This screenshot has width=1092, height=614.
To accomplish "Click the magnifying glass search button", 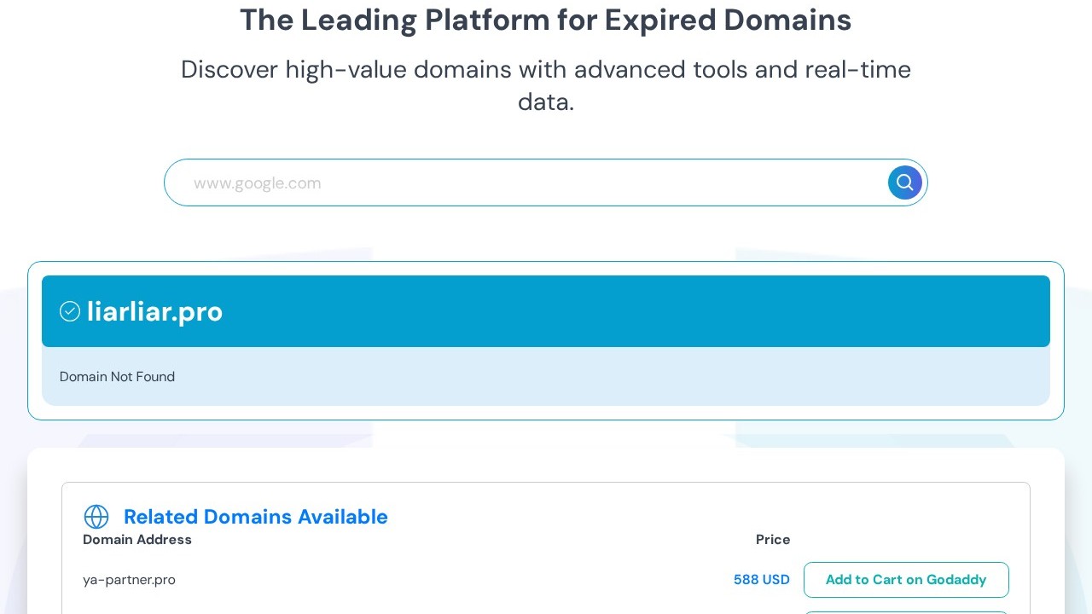I will click(x=904, y=182).
